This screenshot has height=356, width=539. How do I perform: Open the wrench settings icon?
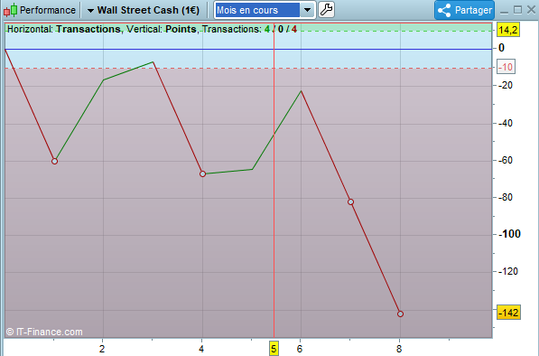(326, 10)
